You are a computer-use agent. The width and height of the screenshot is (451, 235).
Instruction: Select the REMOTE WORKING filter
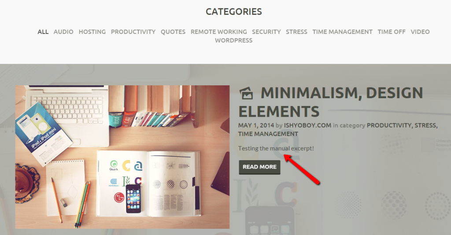pos(218,32)
